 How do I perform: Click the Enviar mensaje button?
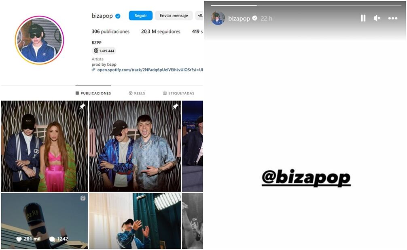coord(174,16)
